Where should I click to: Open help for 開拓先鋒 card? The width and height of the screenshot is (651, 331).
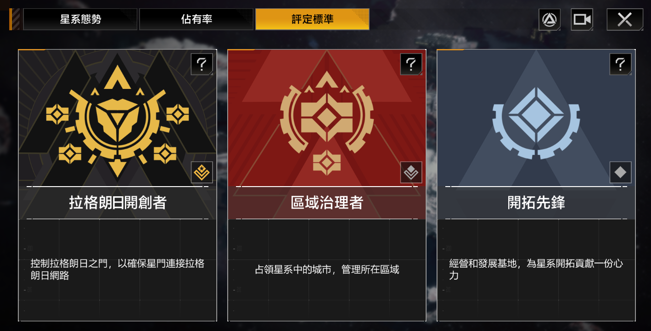tap(621, 64)
